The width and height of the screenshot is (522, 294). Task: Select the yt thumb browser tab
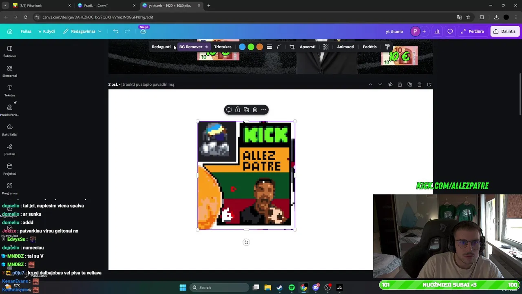[171, 6]
